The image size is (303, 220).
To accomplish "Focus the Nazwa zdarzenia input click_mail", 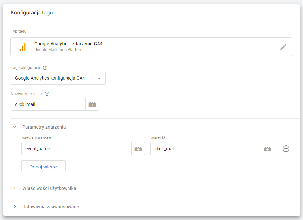I will click(x=48, y=105).
